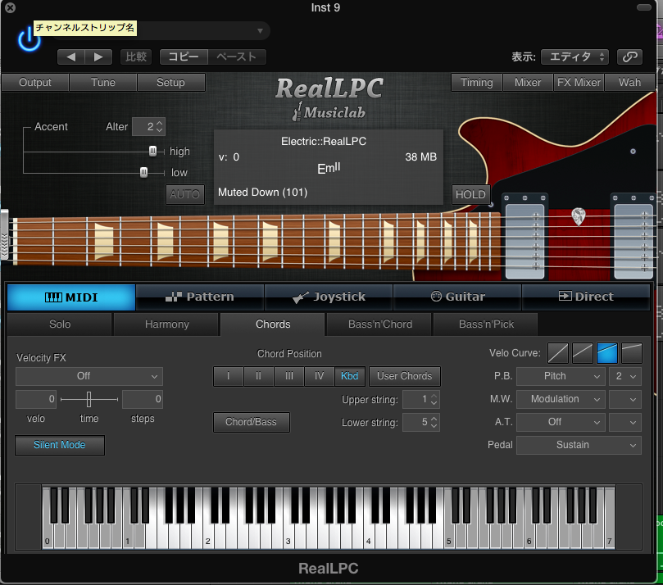The height and width of the screenshot is (585, 663).
Task: Click the velo value input field
Action: pyautogui.click(x=36, y=399)
